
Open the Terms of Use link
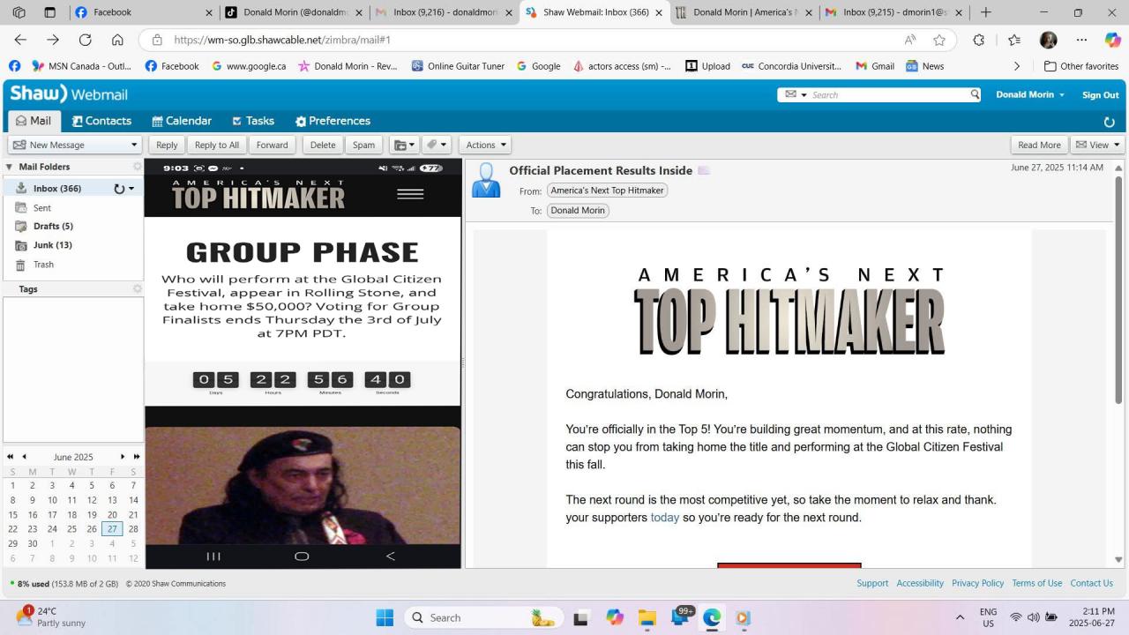(1036, 583)
